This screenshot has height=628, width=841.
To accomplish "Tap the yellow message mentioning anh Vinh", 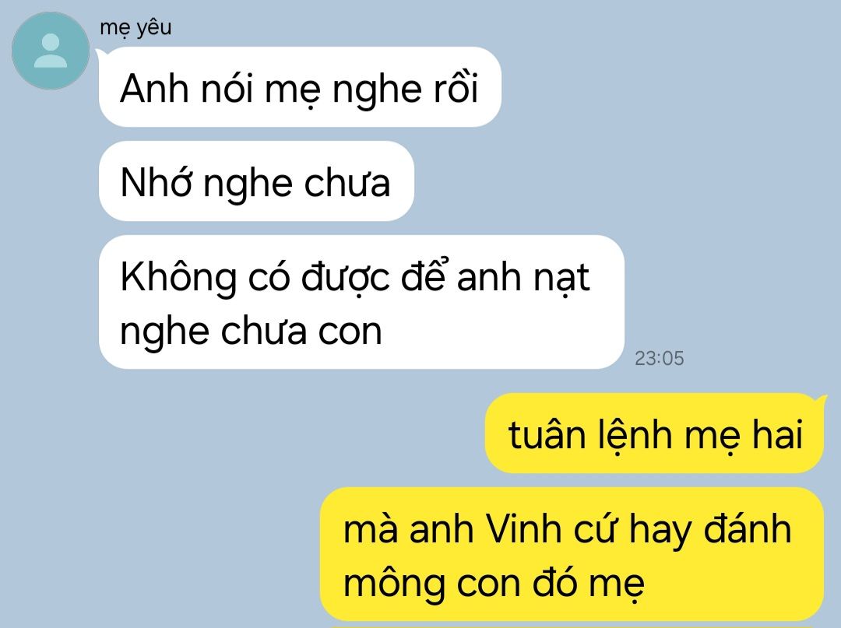I will [572, 555].
